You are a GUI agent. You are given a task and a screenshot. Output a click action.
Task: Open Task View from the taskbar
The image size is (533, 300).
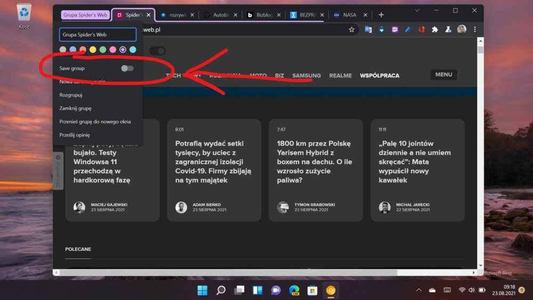point(239,290)
